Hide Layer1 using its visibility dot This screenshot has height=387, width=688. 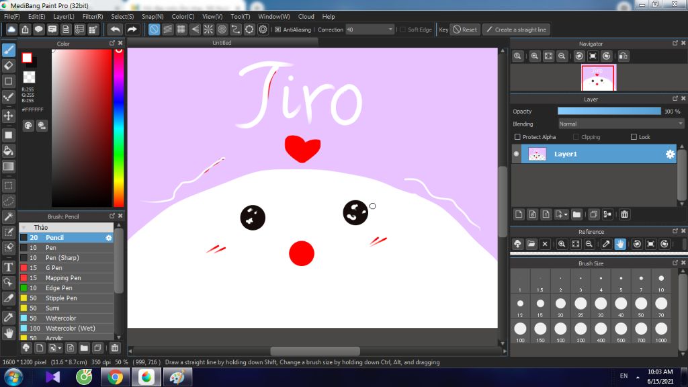(x=517, y=155)
